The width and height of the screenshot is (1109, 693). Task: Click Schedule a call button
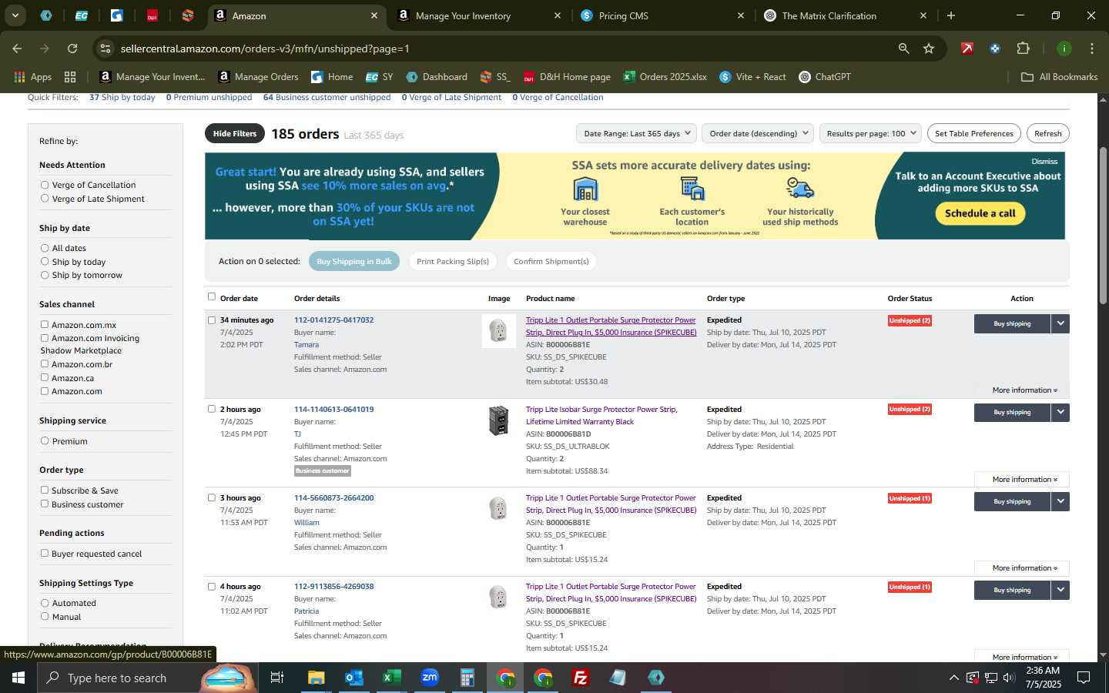980,213
